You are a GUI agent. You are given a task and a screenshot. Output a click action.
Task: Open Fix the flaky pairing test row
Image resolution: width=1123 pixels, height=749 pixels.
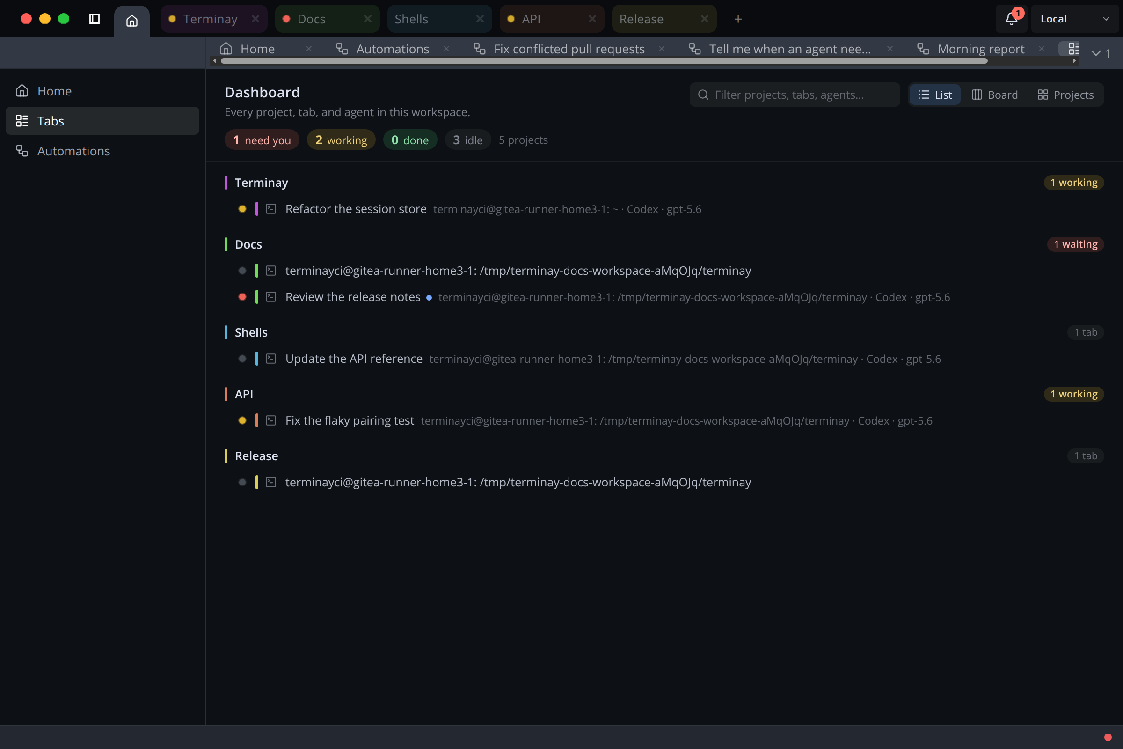(664, 420)
